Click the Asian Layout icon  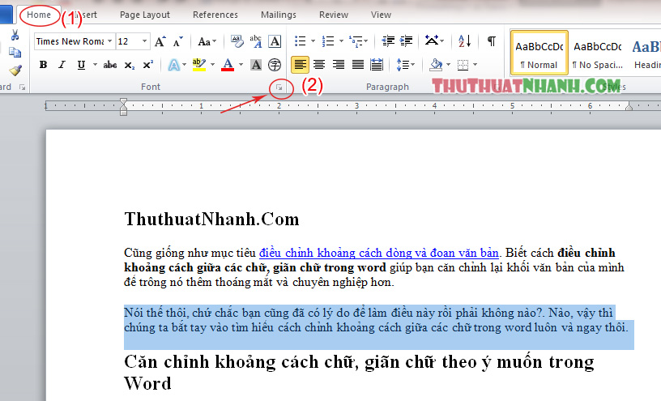pyautogui.click(x=432, y=41)
